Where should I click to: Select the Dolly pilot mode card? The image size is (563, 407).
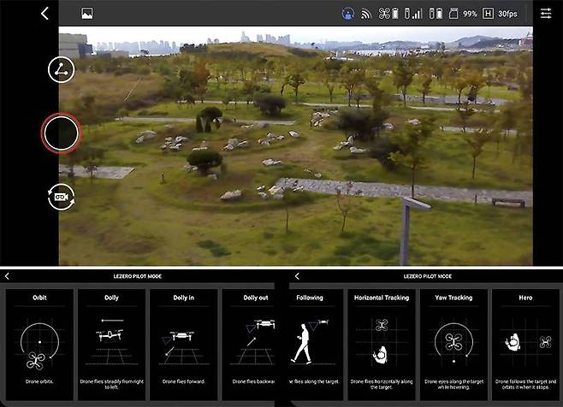coord(111,342)
